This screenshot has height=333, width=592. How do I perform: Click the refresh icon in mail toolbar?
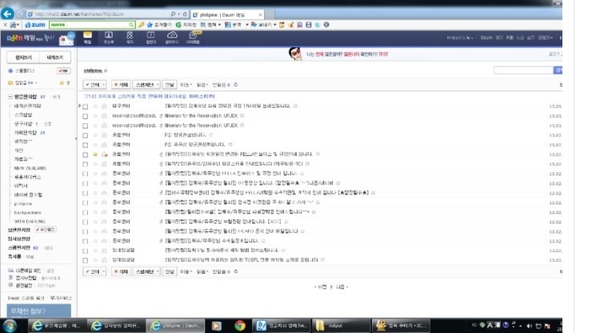(235, 84)
